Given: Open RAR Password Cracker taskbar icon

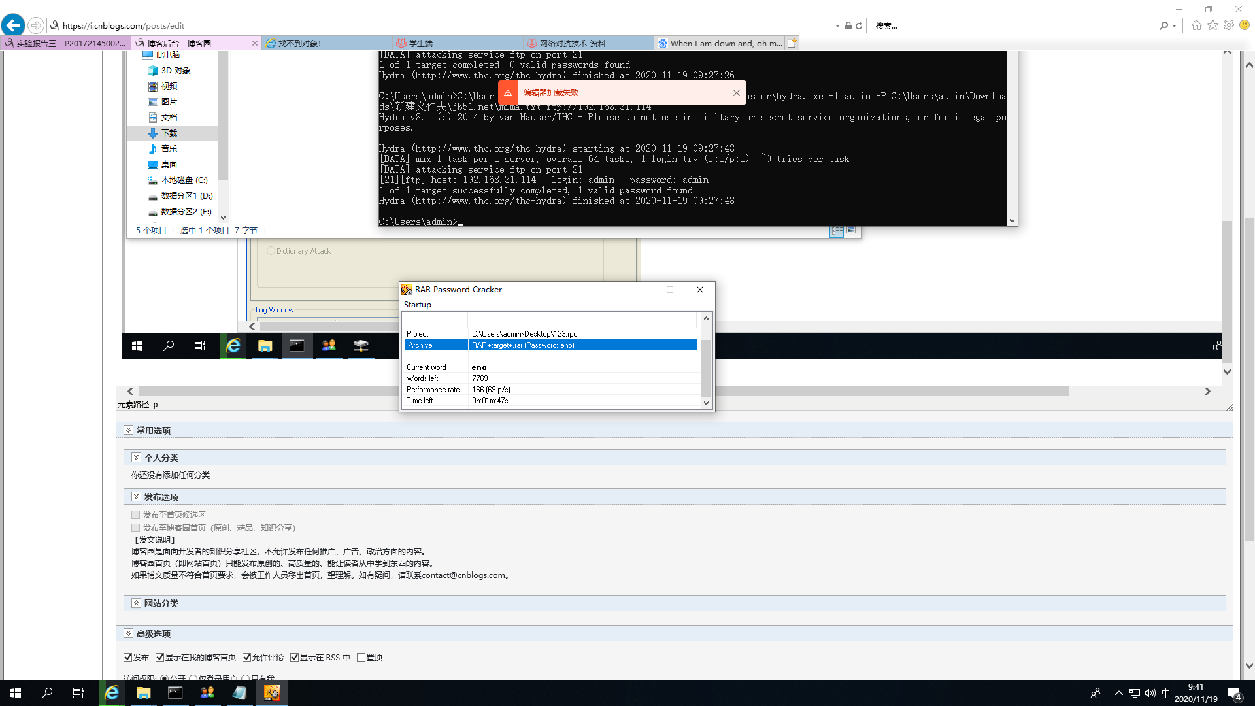Looking at the screenshot, I should (272, 692).
